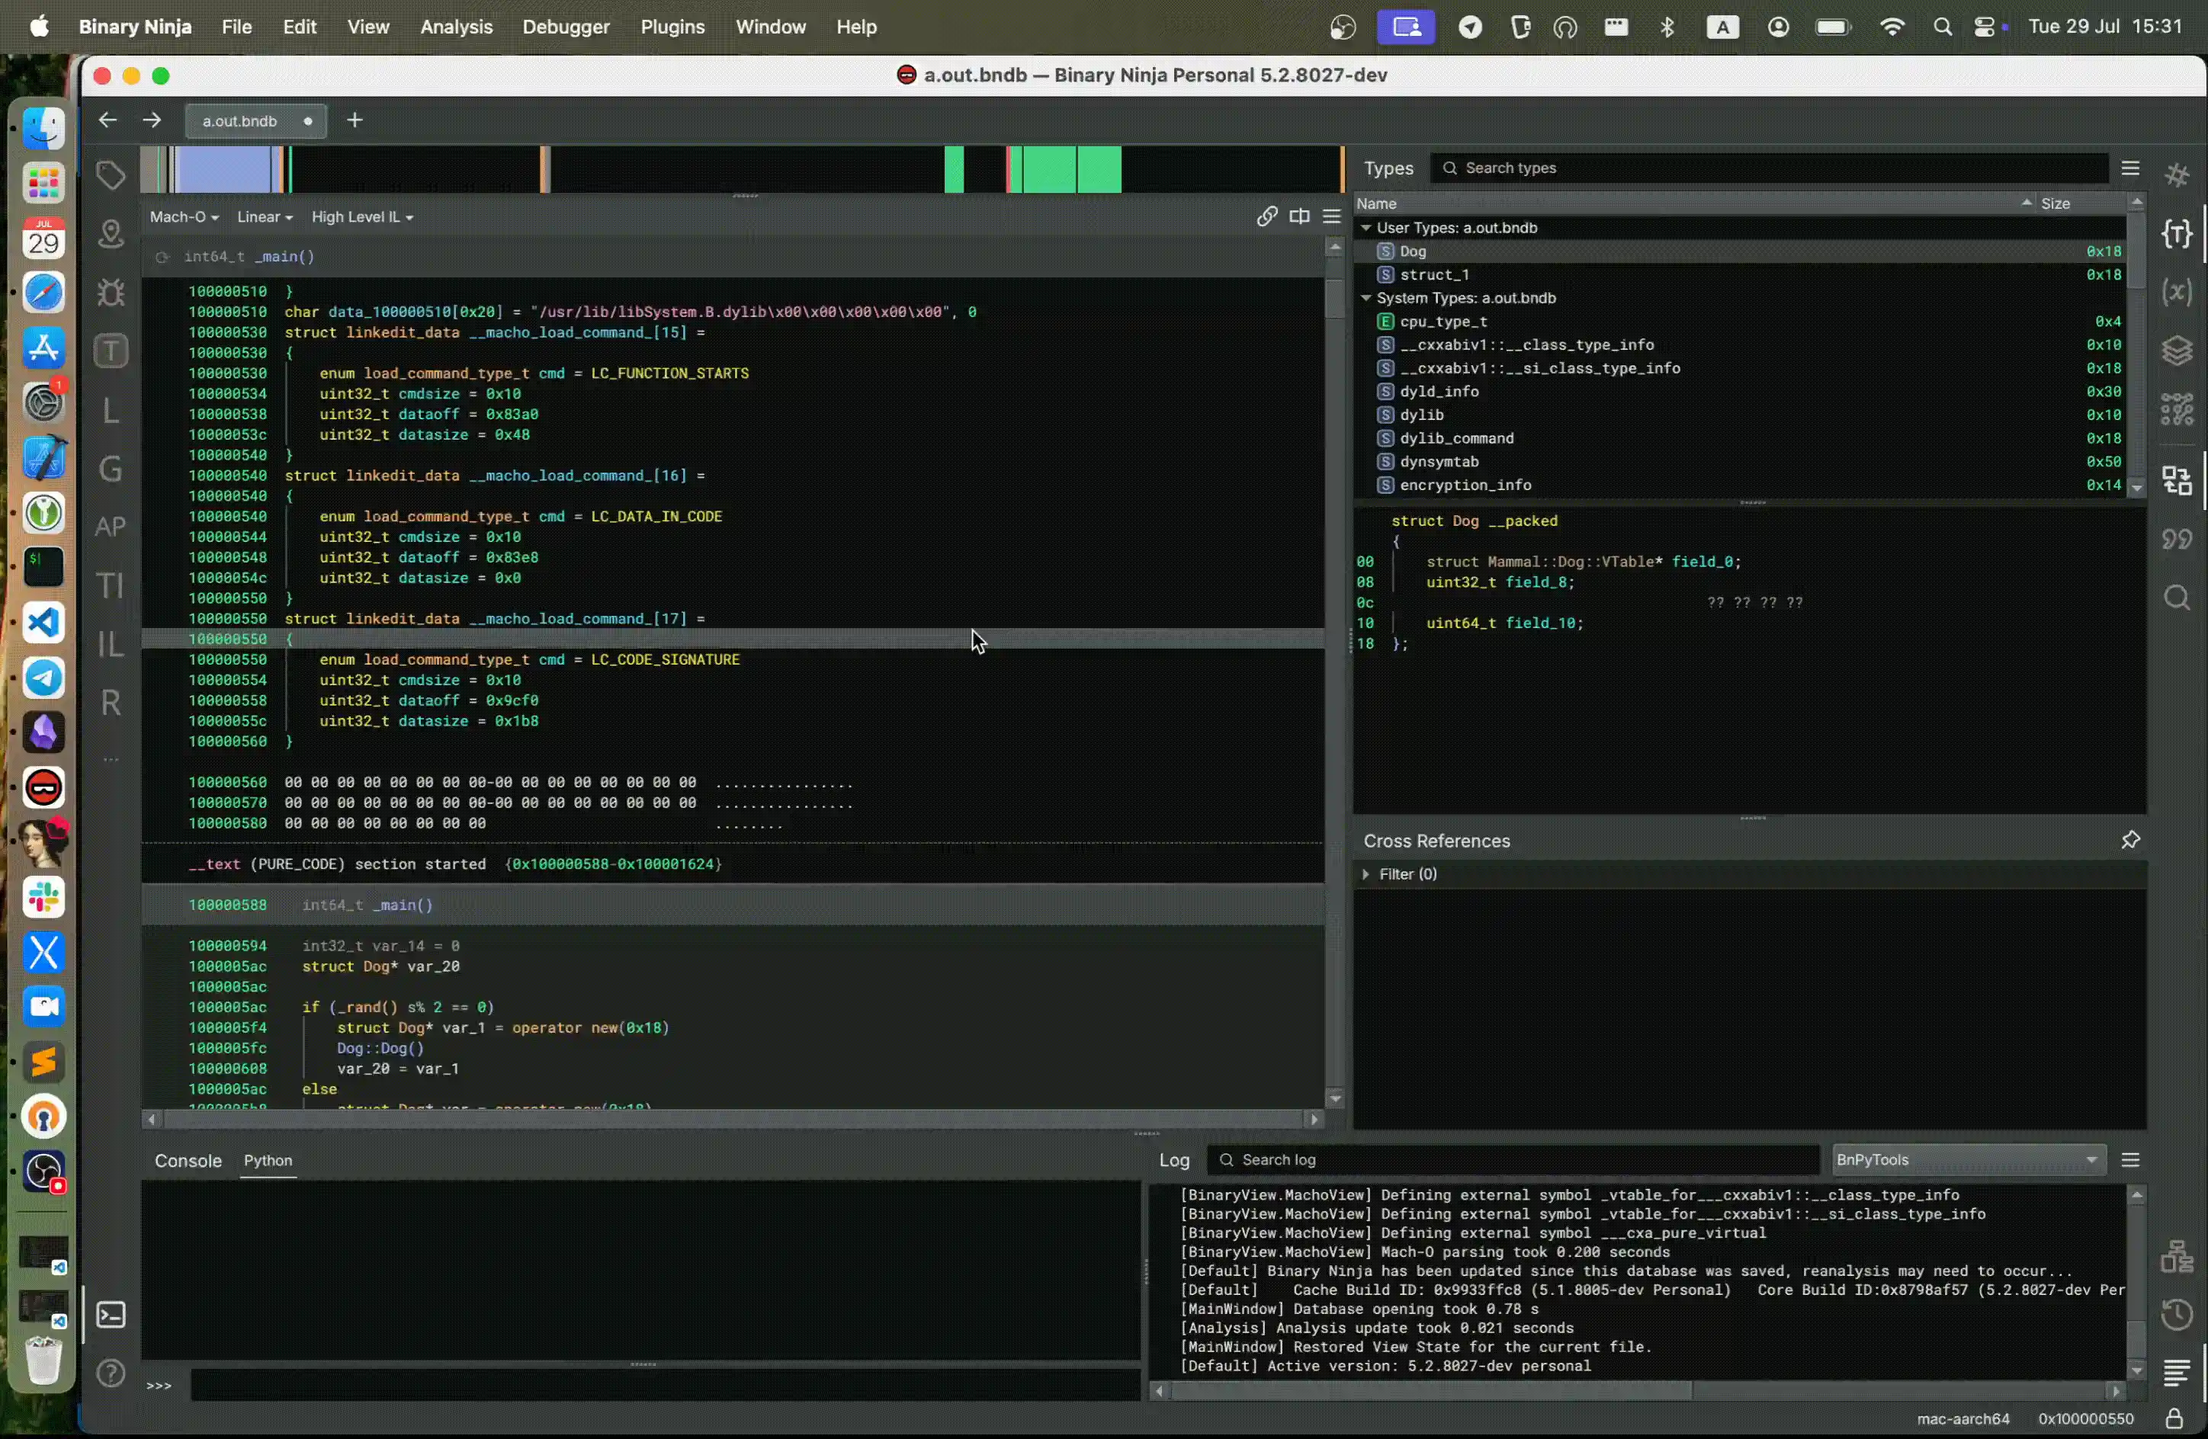Open the Types sidebar icon with braces

pos(2177,234)
